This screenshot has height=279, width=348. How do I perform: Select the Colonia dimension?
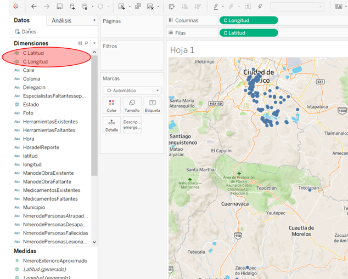coord(31,79)
